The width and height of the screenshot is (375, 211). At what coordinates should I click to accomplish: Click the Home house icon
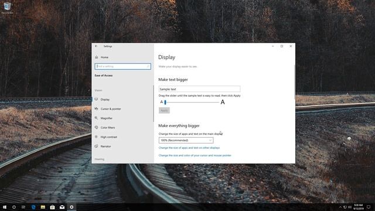(96, 57)
